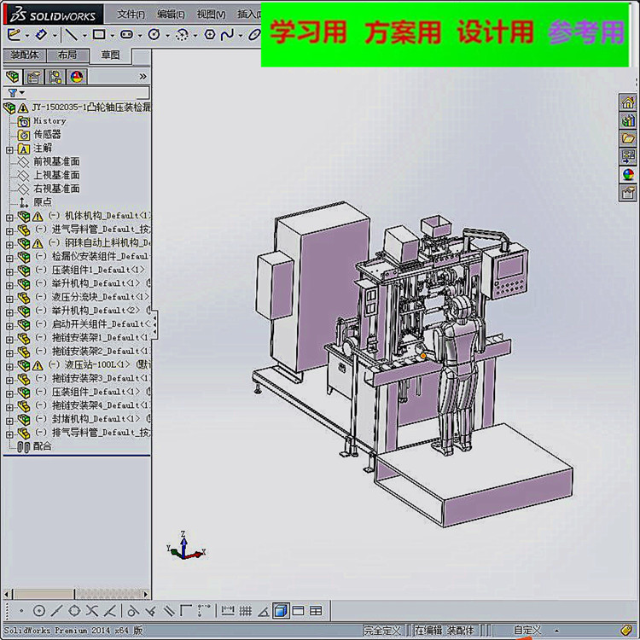Viewport: 640px width, 640px height.
Task: Click the feature tree horizontal scrollbar thumb
Action: tap(44, 594)
